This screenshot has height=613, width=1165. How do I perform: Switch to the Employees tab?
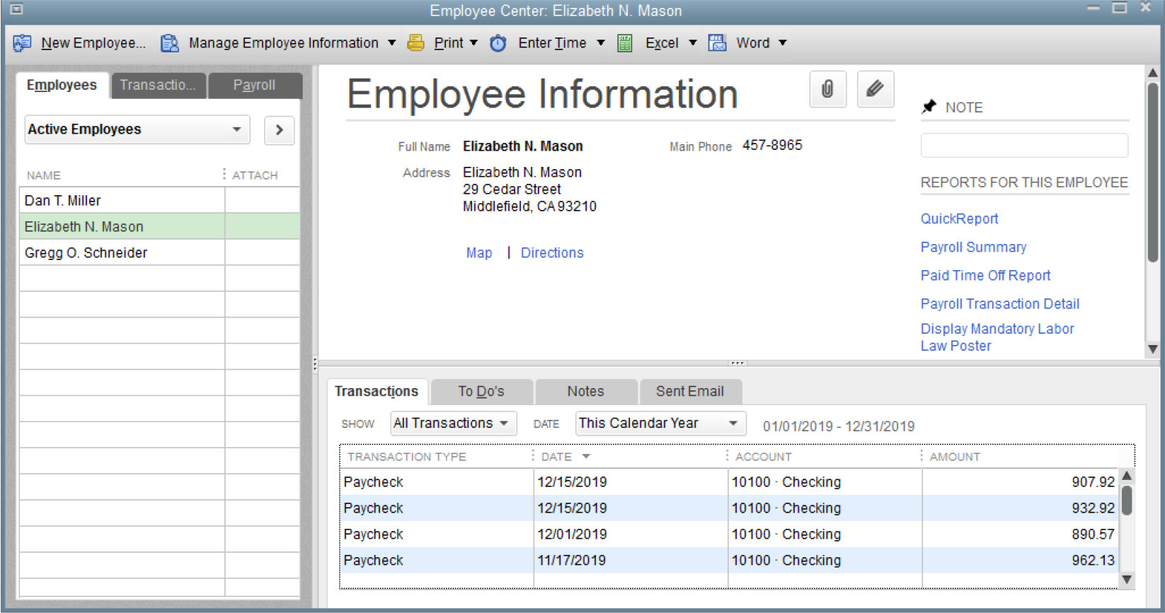(x=62, y=86)
